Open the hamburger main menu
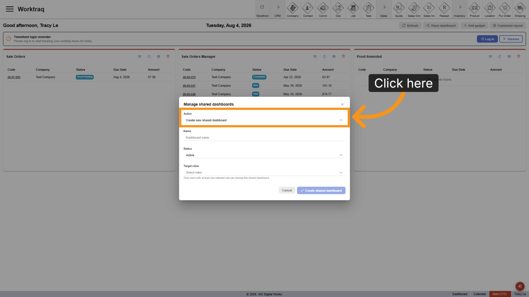 point(10,9)
